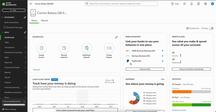
Task: Click Bring in transactions automatically in Profit & Loss
Action: click(x=191, y=69)
